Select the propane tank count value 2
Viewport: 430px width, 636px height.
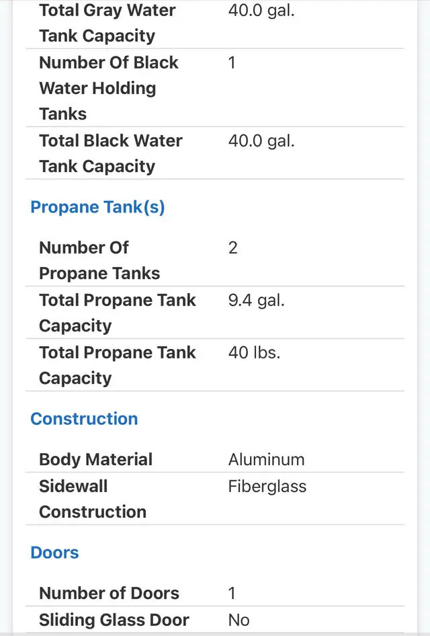point(233,248)
